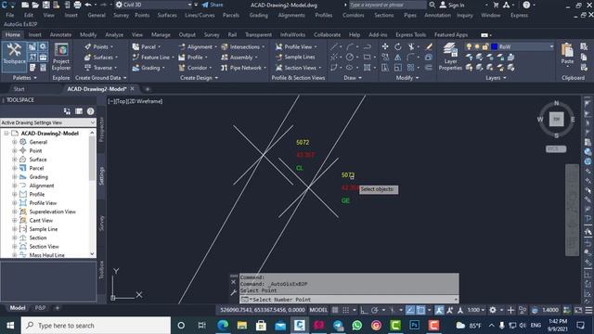
Task: Click the Windows Start button
Action: point(10,326)
